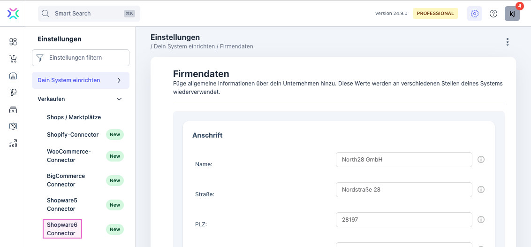Open the growth chart analytics icon
Screen dimensions: 531x247
13,144
